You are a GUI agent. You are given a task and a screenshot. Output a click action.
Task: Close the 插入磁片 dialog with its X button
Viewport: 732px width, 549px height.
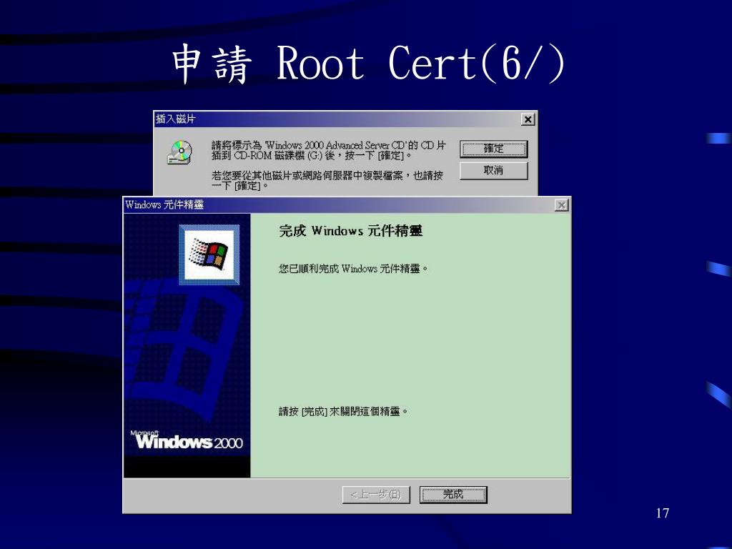pos(528,119)
